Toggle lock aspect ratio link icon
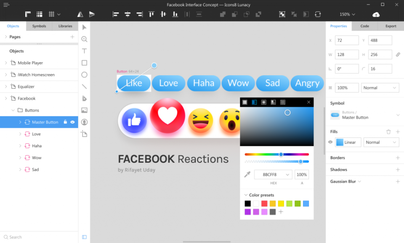This screenshot has width=404, height=243. [x=398, y=55]
